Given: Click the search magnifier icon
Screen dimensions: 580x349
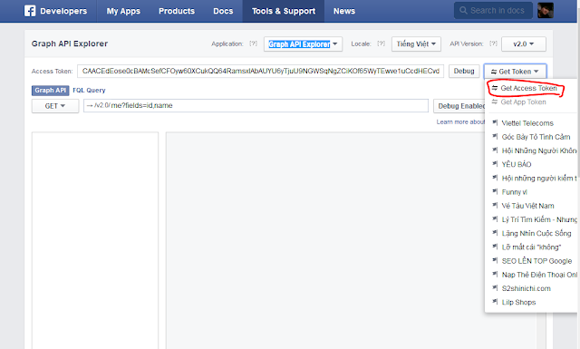Looking at the screenshot, I should click(463, 10).
